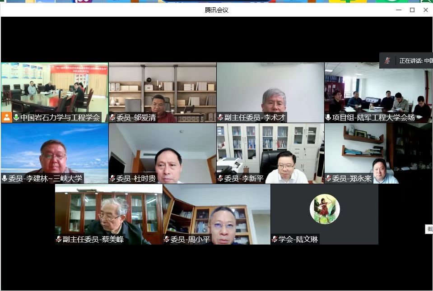Screen dimensions: 433x291
Task: Click microphone icon beside 委员-李建林~三峡大学
Action: (5, 178)
